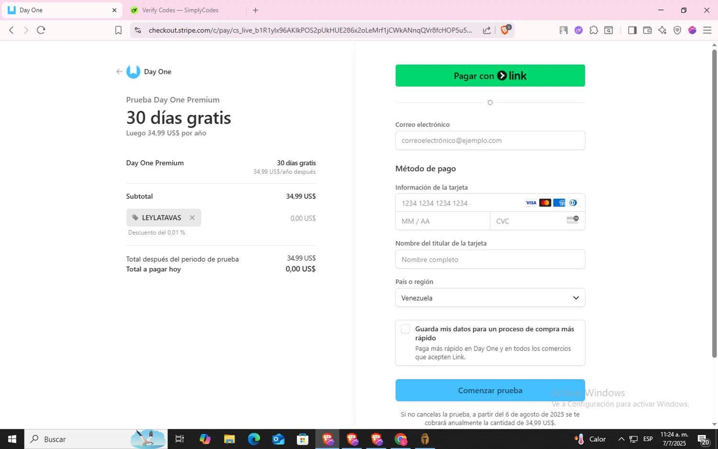Open the Calor weather widget

pyautogui.click(x=590, y=439)
